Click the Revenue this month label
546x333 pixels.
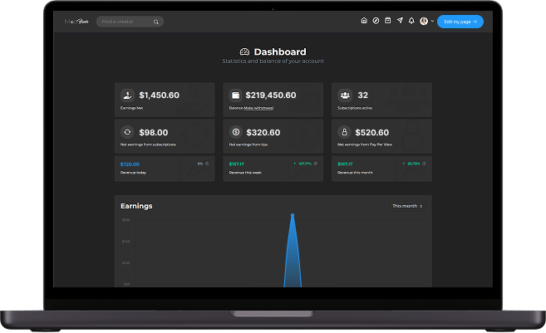tap(355, 173)
